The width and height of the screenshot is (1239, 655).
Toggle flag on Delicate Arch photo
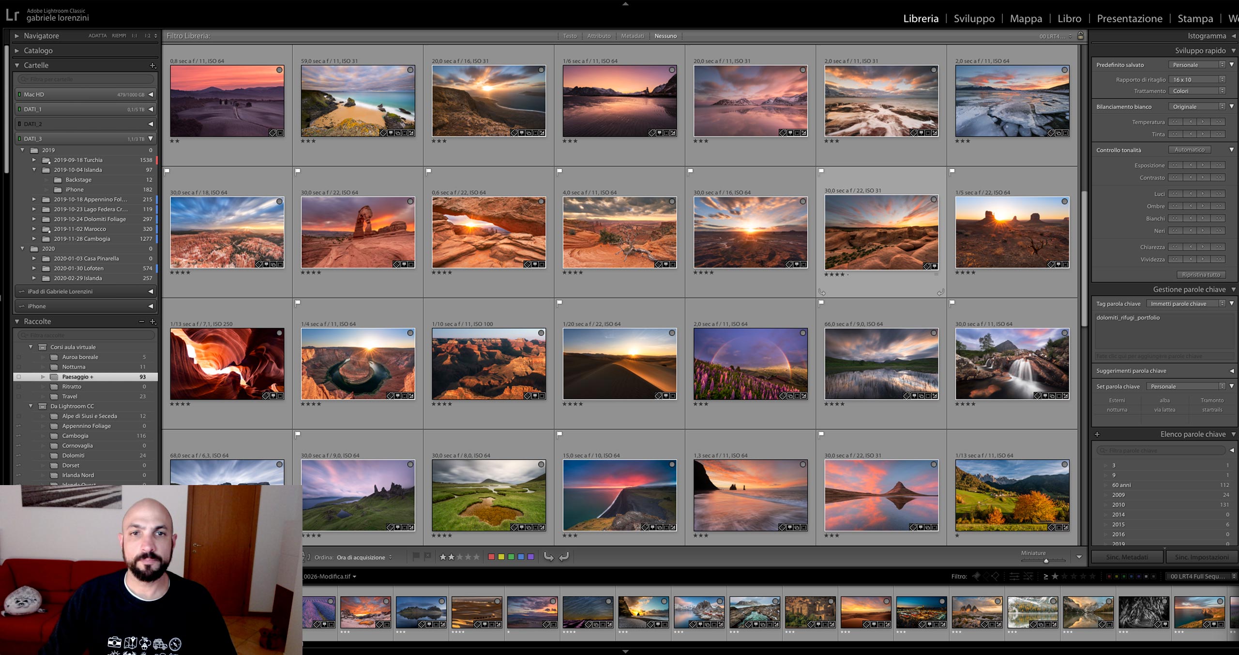(298, 171)
